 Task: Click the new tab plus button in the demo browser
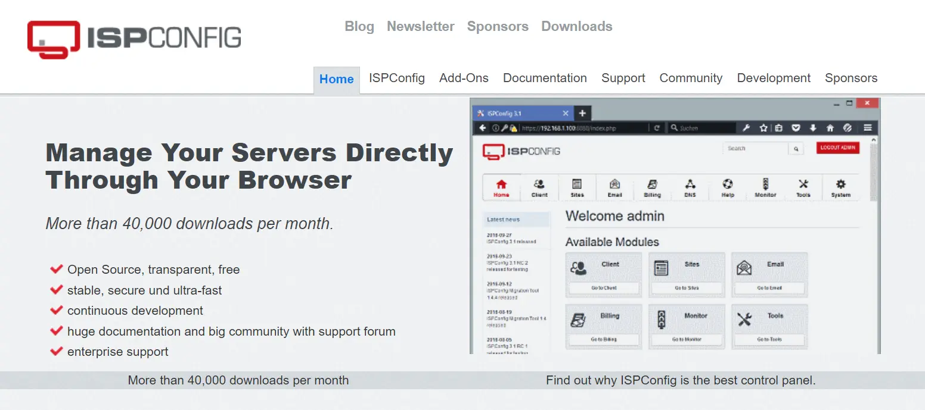(x=582, y=113)
